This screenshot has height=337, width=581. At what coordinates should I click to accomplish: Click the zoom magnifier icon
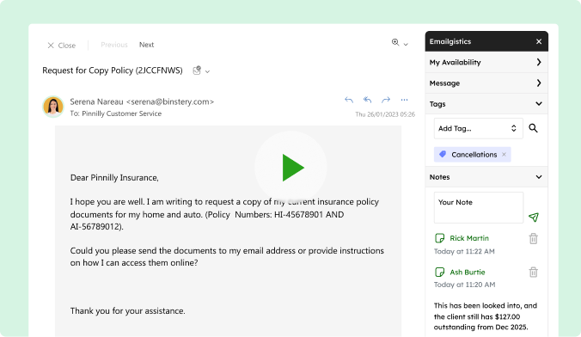tap(395, 42)
